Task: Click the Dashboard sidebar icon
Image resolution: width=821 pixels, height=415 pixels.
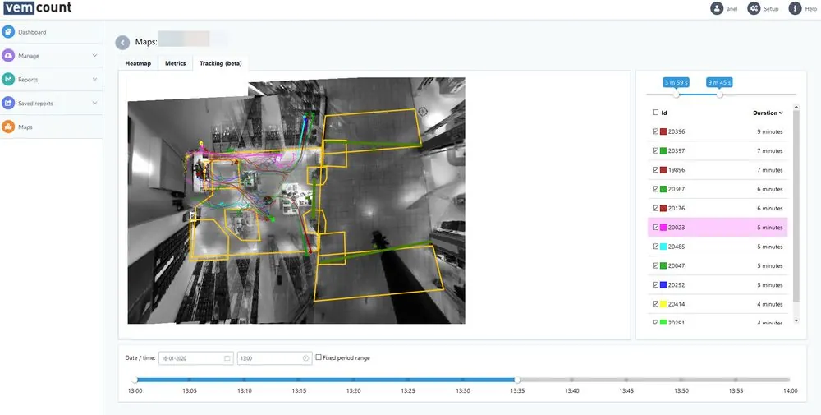Action: [x=8, y=32]
